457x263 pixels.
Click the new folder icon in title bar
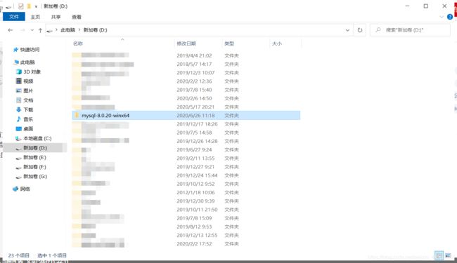[x=29, y=6]
